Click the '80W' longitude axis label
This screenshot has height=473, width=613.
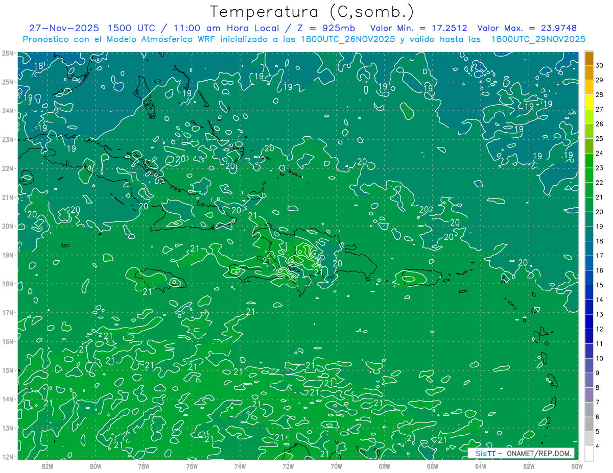(x=96, y=466)
